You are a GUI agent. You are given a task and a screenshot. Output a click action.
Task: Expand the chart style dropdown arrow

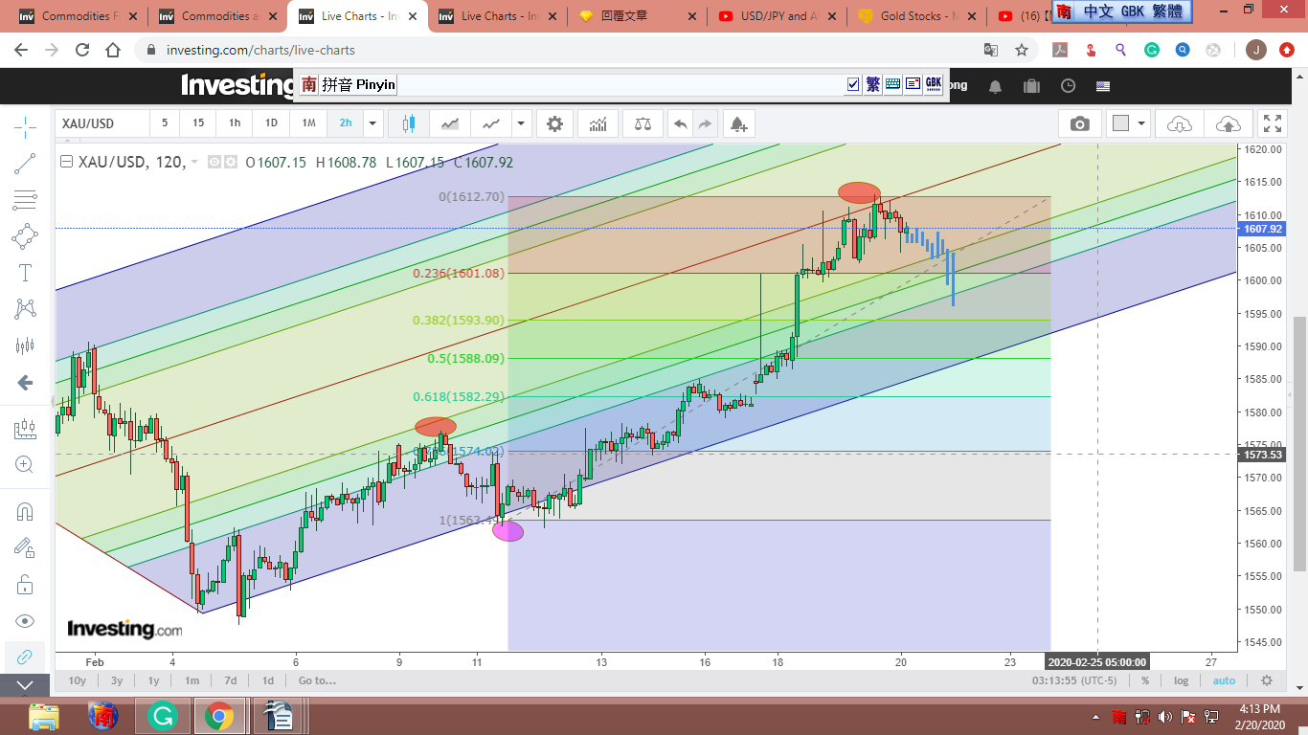[x=521, y=123]
